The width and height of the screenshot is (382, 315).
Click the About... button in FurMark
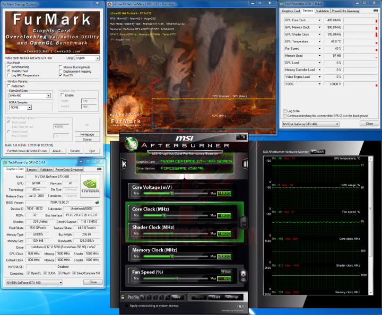click(x=58, y=151)
